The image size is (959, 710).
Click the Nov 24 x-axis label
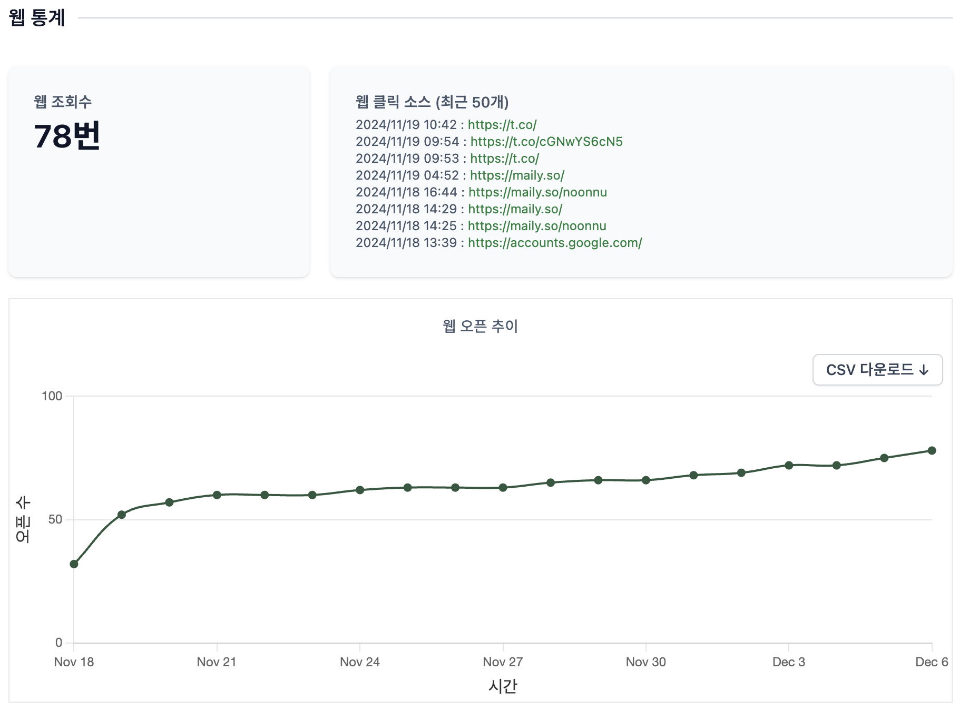tap(360, 662)
